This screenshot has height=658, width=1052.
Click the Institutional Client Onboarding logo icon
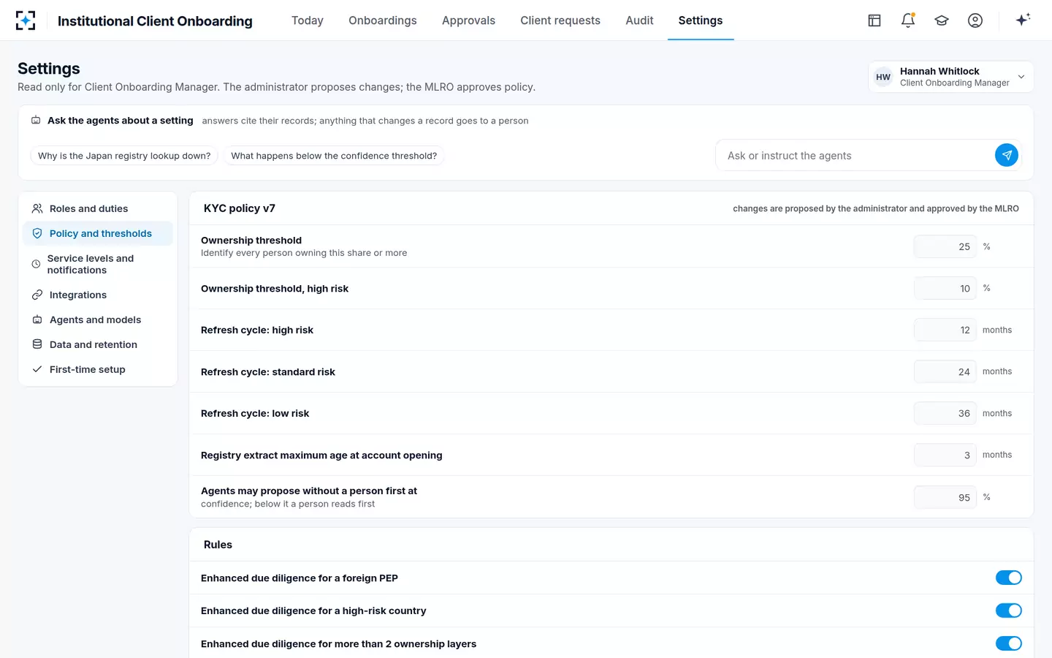[x=26, y=20]
